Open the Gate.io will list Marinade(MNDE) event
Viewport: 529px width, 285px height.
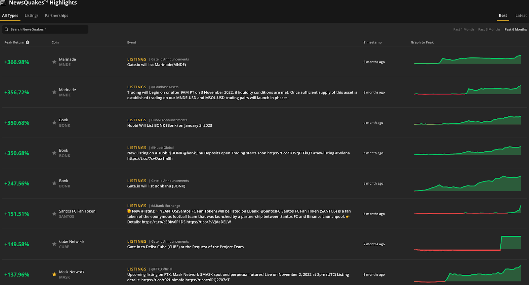point(156,65)
